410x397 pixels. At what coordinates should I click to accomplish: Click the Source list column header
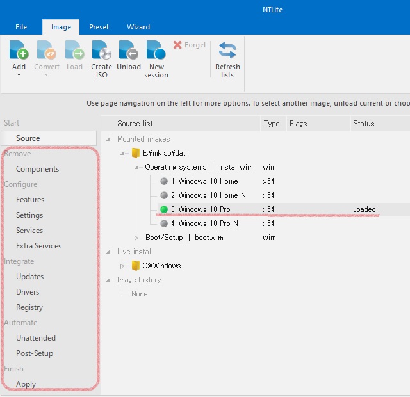tap(181, 124)
